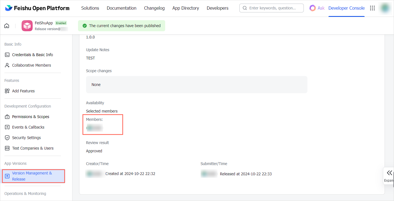The height and width of the screenshot is (201, 394).
Task: Open Security Settings
Action: pos(26,138)
